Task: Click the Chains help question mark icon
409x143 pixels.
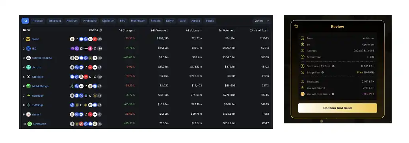Action: tap(100, 30)
